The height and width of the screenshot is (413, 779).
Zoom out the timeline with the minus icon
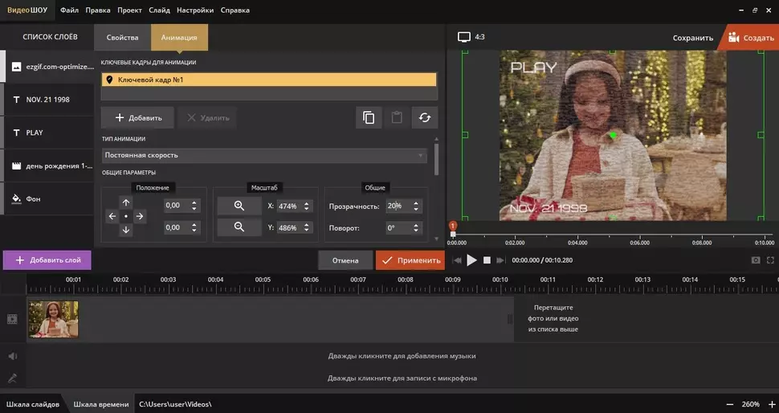tap(730, 404)
